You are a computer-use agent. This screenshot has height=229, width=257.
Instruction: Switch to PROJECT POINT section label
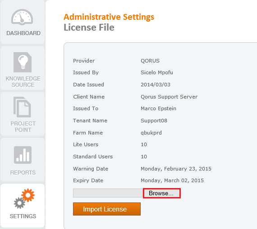tap(23, 127)
